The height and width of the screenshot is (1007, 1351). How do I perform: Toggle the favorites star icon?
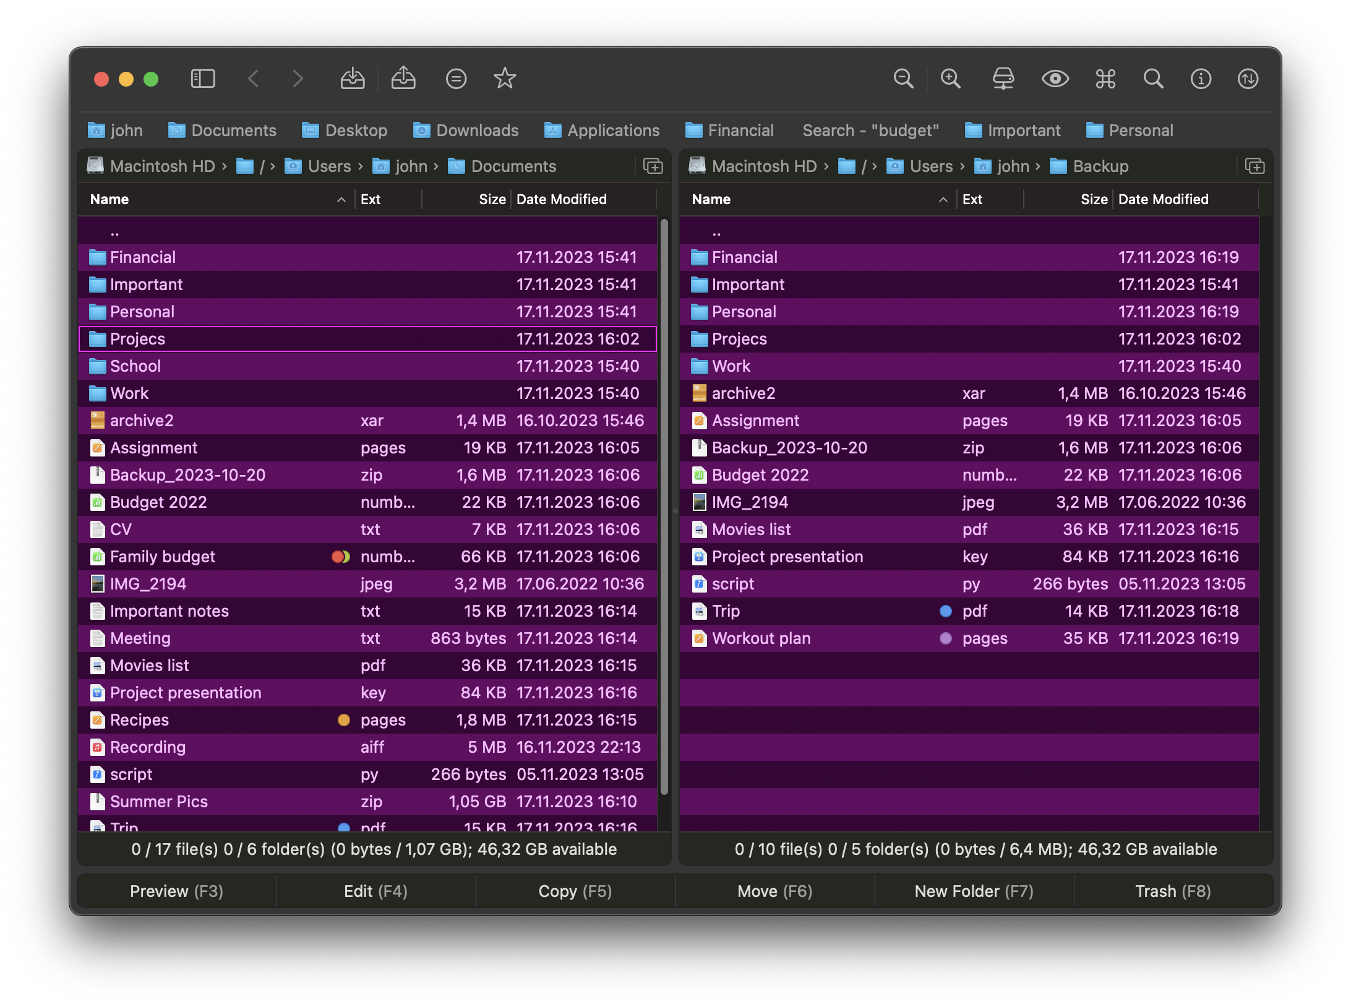(504, 79)
